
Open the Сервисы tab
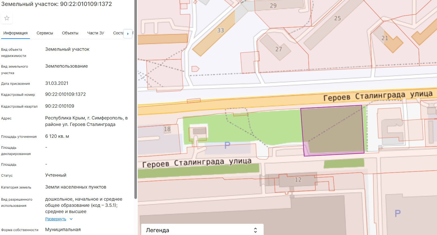(45, 33)
